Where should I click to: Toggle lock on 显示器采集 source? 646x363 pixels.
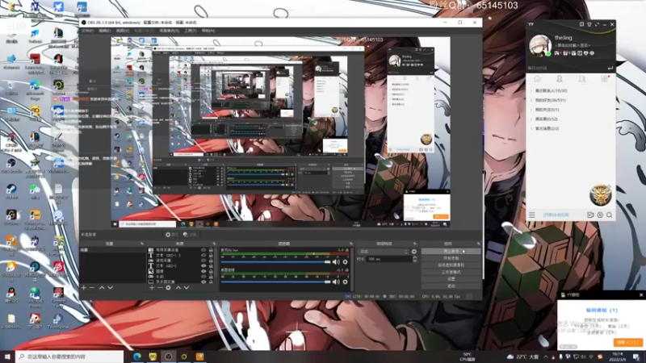pyautogui.click(x=211, y=282)
